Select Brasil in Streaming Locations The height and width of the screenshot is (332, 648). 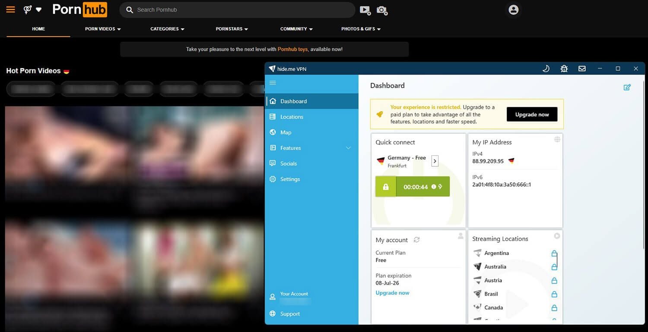tap(491, 294)
